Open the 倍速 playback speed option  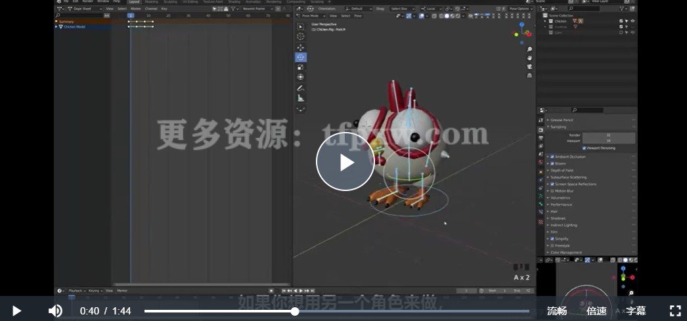(x=596, y=311)
